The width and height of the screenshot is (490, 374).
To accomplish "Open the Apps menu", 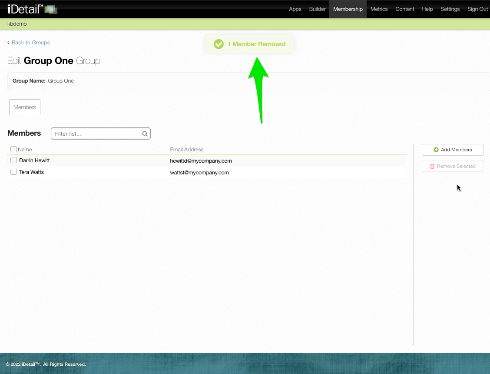I will [295, 9].
